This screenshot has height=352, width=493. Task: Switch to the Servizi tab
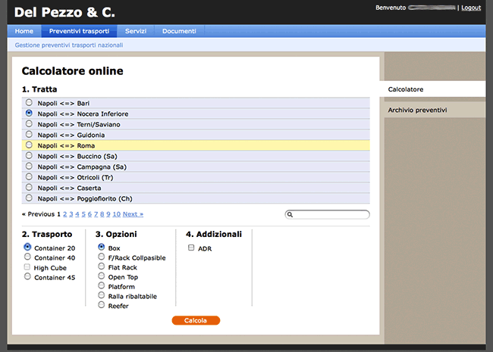point(136,31)
